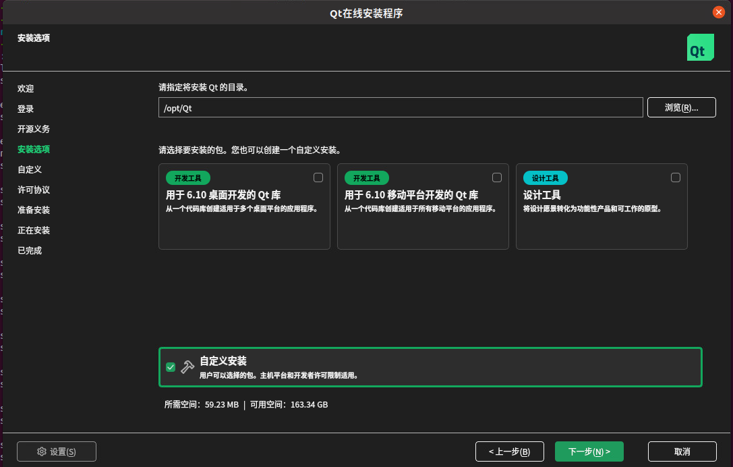Check the 用于 6.10 桌面开发的 Qt 库 checkbox
The height and width of the screenshot is (467, 733).
click(x=318, y=177)
